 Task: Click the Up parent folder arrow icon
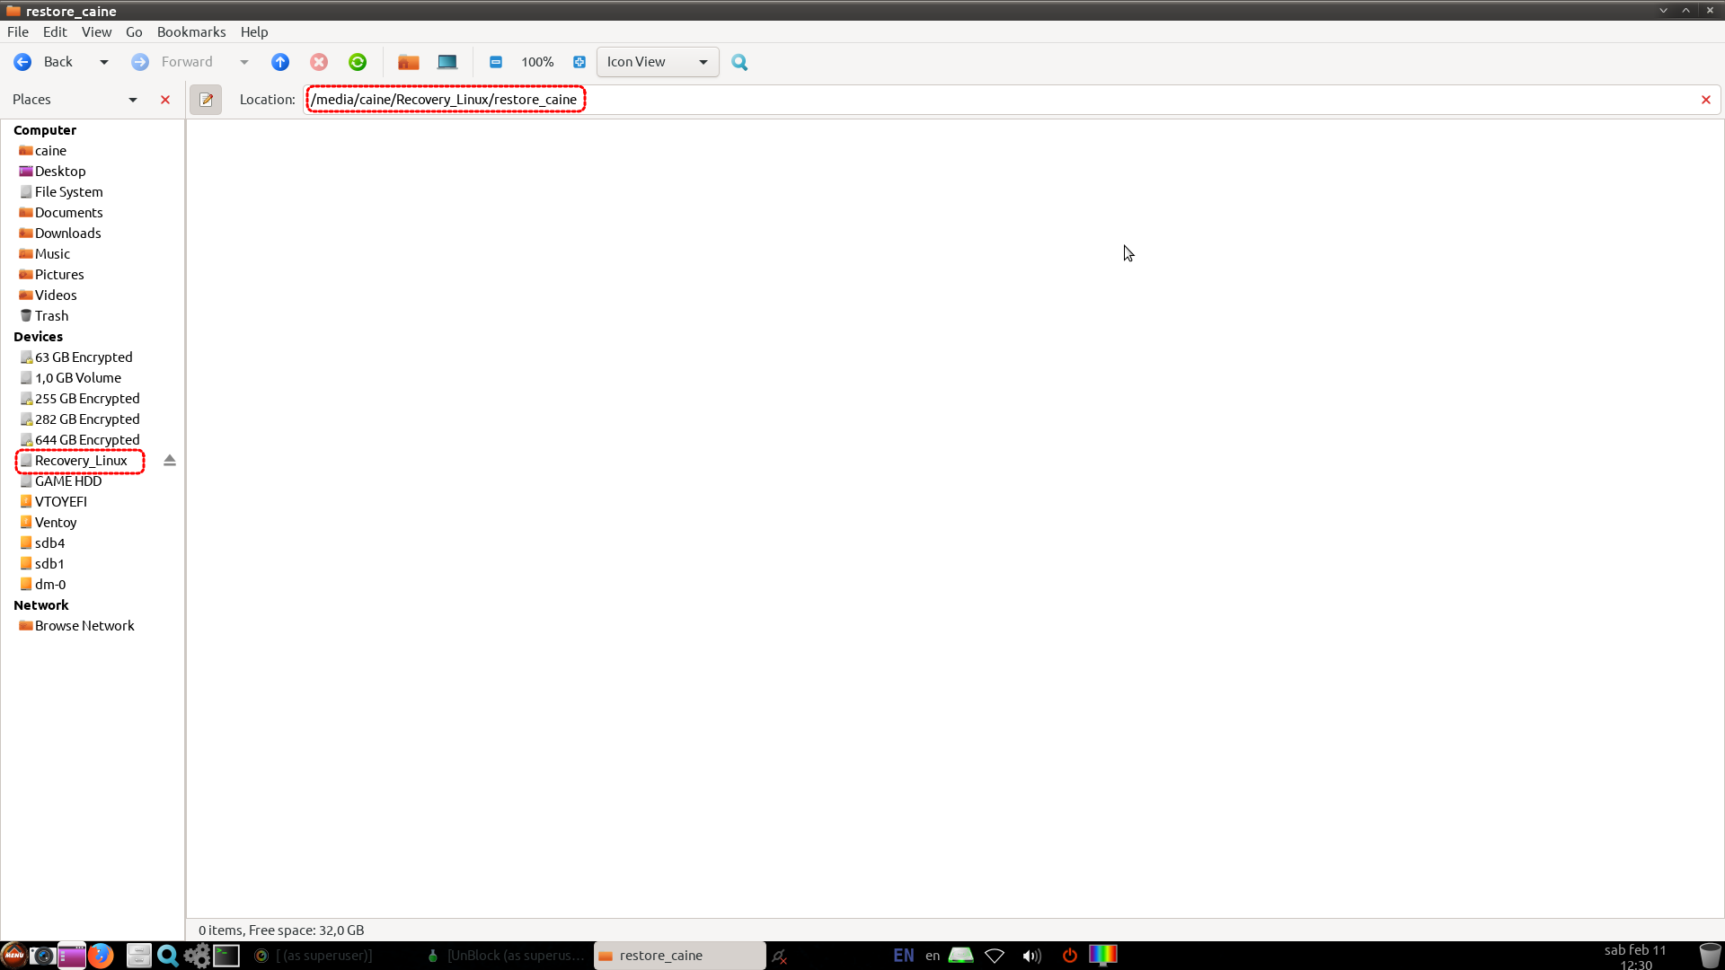(280, 62)
